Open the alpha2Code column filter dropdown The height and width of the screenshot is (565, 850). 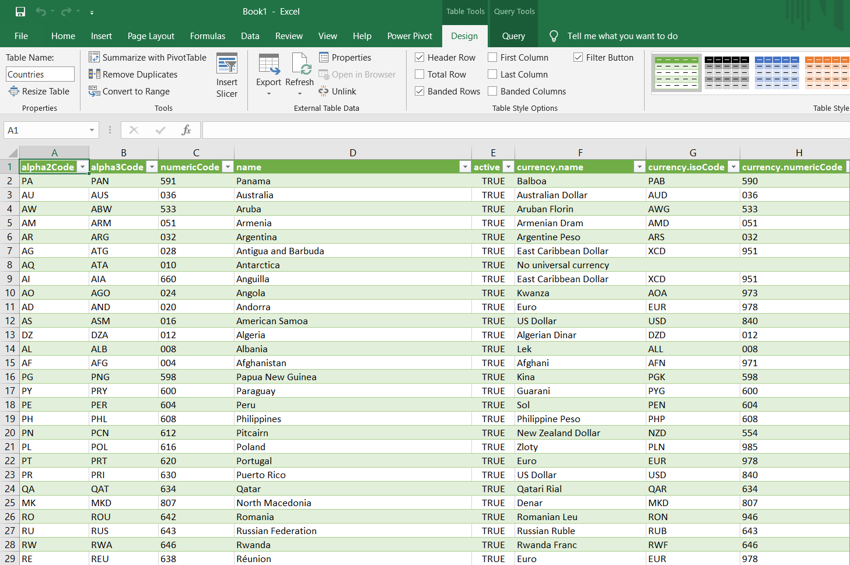(x=82, y=167)
